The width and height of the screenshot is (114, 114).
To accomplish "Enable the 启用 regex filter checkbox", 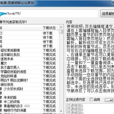I will [x=91, y=99].
